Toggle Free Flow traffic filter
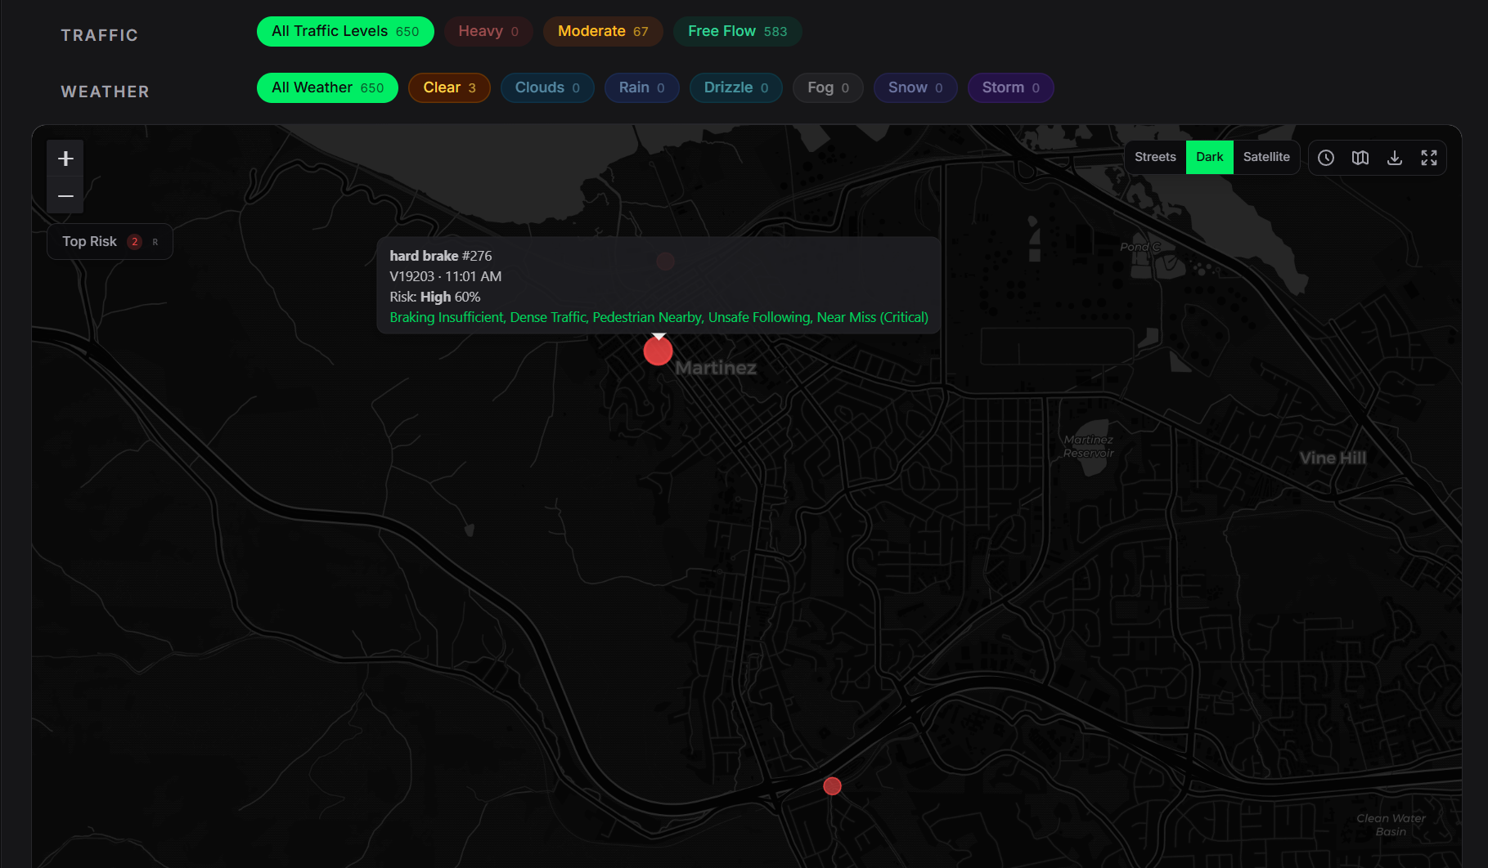This screenshot has width=1488, height=868. pos(737,31)
